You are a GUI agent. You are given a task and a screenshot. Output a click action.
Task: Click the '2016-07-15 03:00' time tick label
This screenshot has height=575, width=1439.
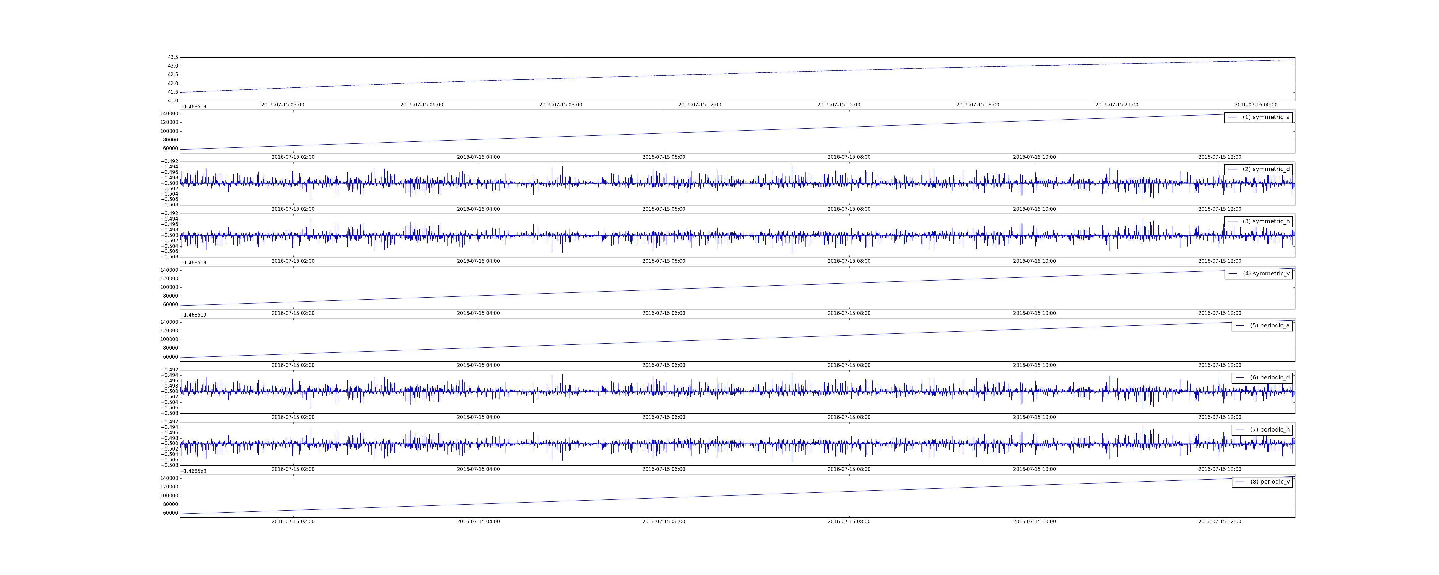point(283,105)
